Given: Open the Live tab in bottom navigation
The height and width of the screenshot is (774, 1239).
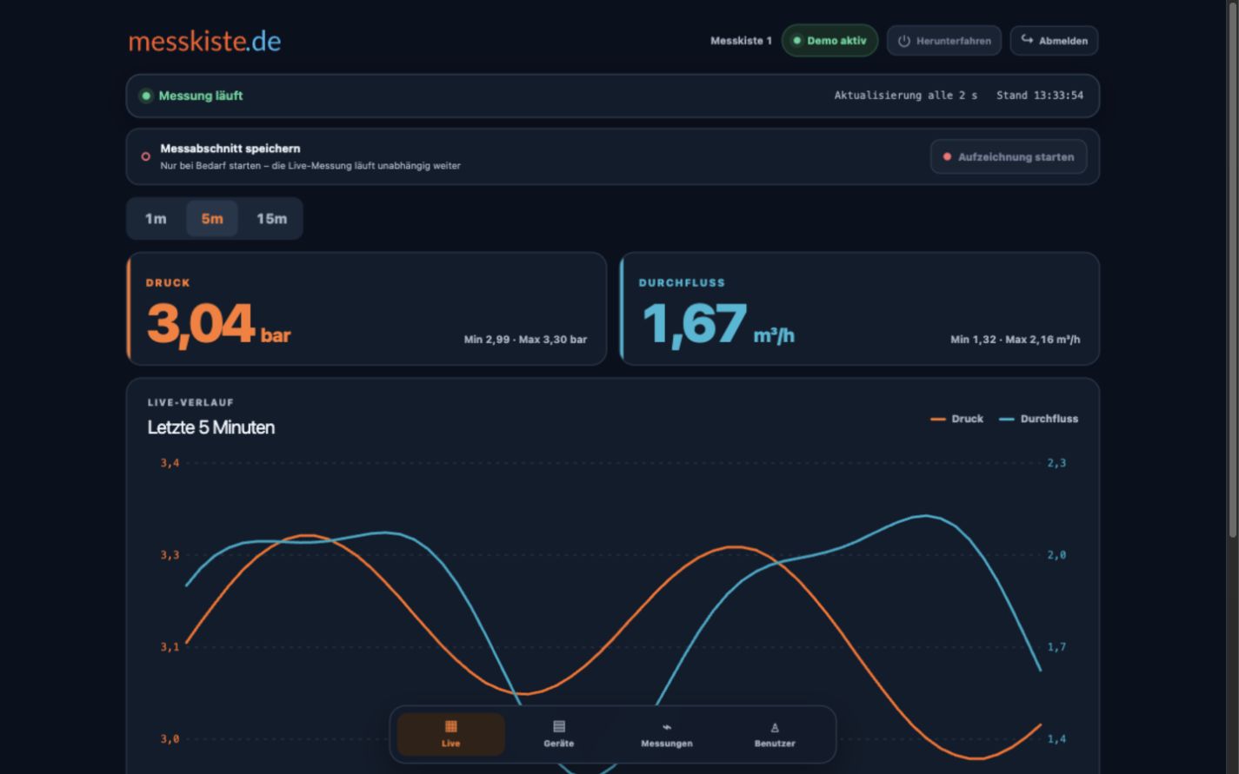Looking at the screenshot, I should pos(450,734).
